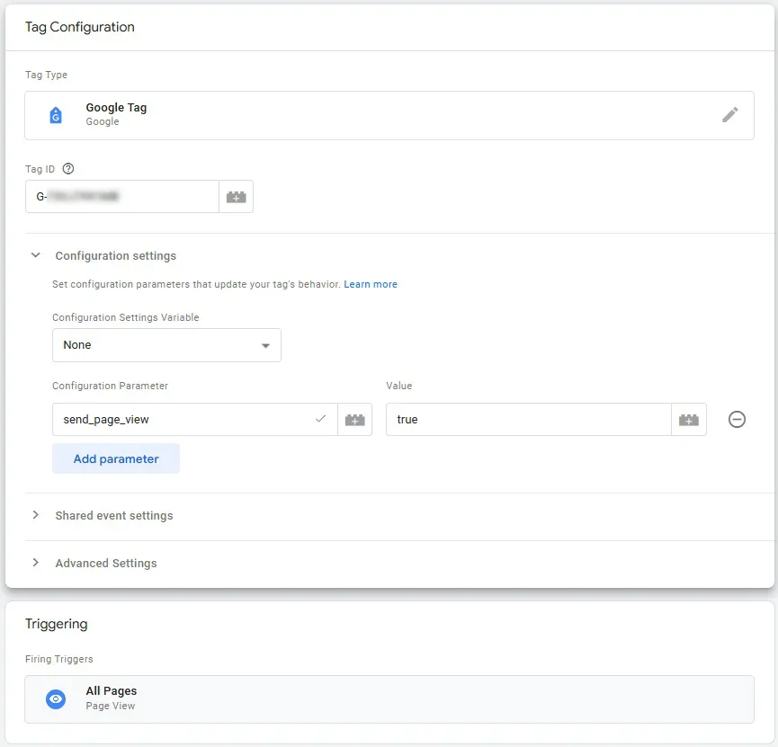This screenshot has width=778, height=747.
Task: Click the Add parameter button
Action: tap(116, 458)
